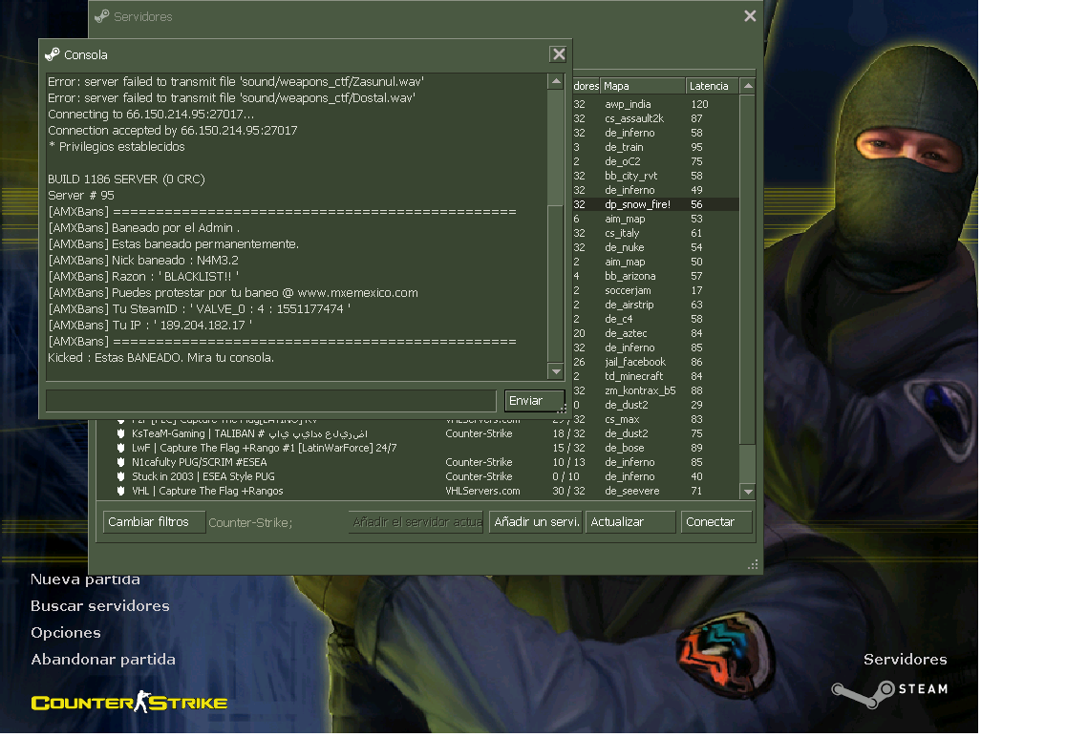This screenshot has height=737, width=1067.
Task: Click the cs_italy map row
Action: (x=656, y=233)
